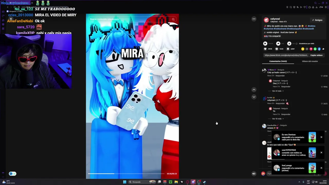Click the browser heart bookmarks icon
Screen dimensions: 329x185
(x=305, y=7)
